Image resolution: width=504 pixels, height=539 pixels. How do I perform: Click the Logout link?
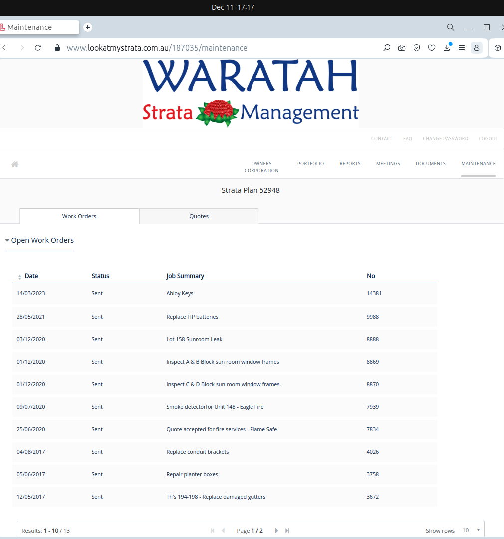488,139
